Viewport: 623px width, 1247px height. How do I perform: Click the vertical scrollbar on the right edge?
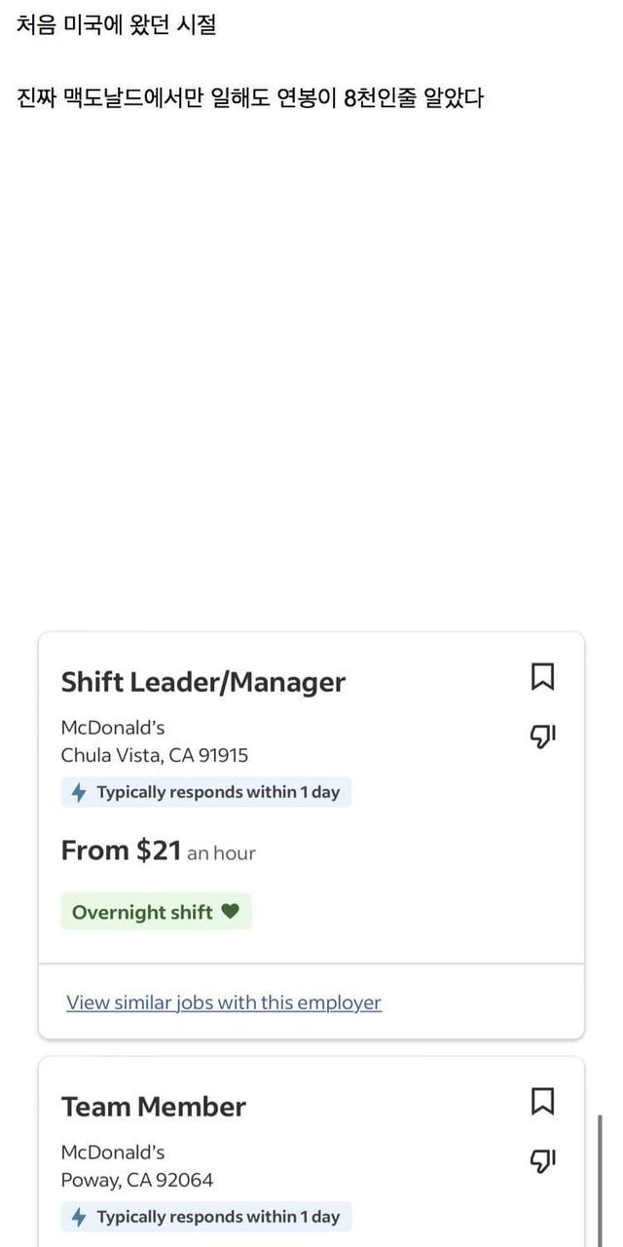coord(600,1179)
